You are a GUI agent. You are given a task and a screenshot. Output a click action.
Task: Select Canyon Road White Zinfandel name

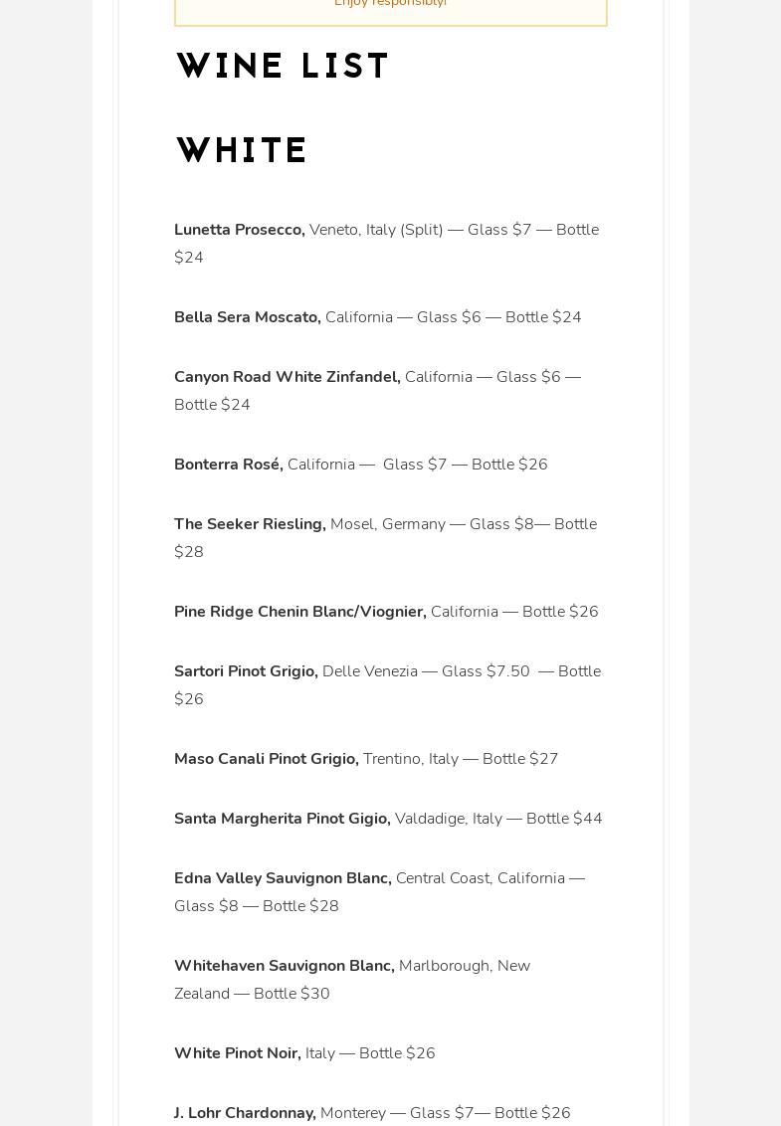click(x=287, y=377)
